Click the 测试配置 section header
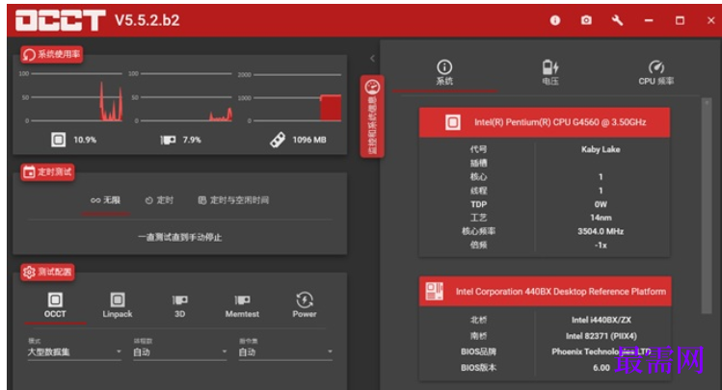 [x=47, y=272]
